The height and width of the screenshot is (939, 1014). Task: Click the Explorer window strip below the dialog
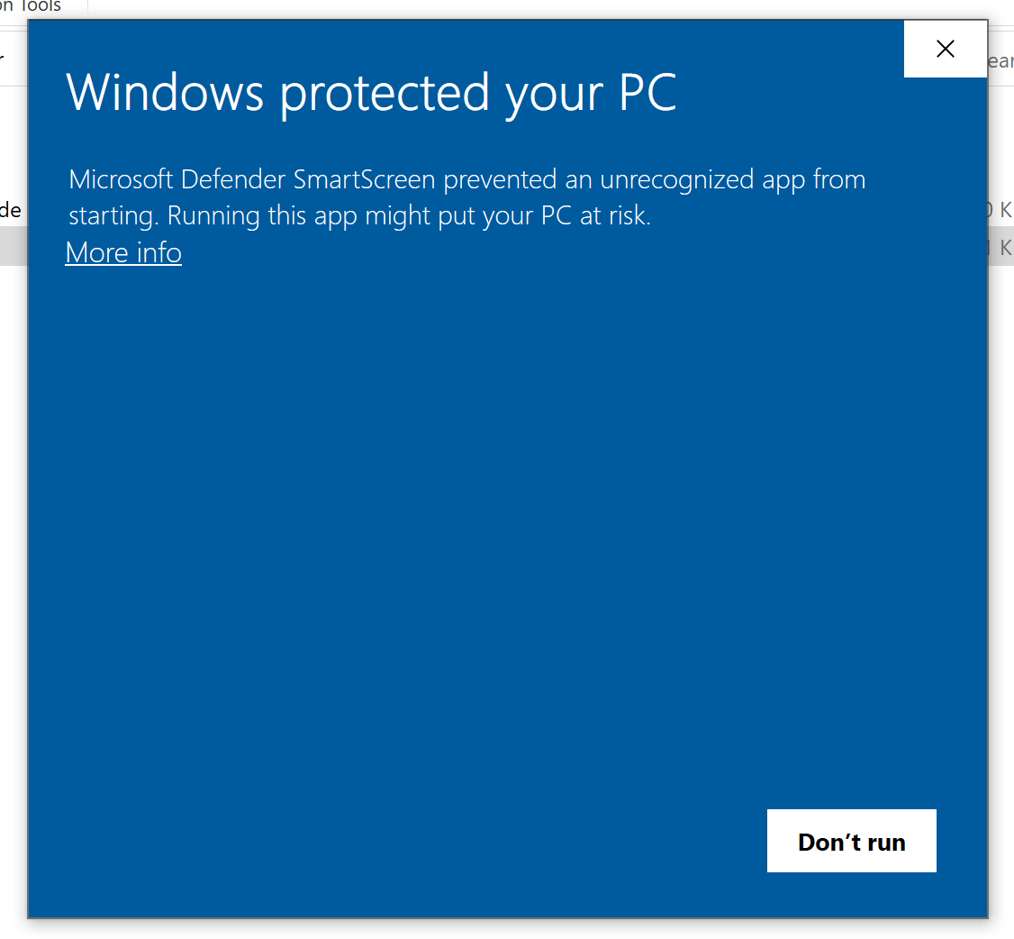[x=504, y=929]
